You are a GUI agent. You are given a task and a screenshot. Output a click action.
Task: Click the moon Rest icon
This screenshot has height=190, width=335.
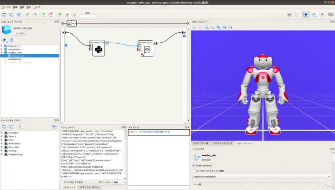315,15
